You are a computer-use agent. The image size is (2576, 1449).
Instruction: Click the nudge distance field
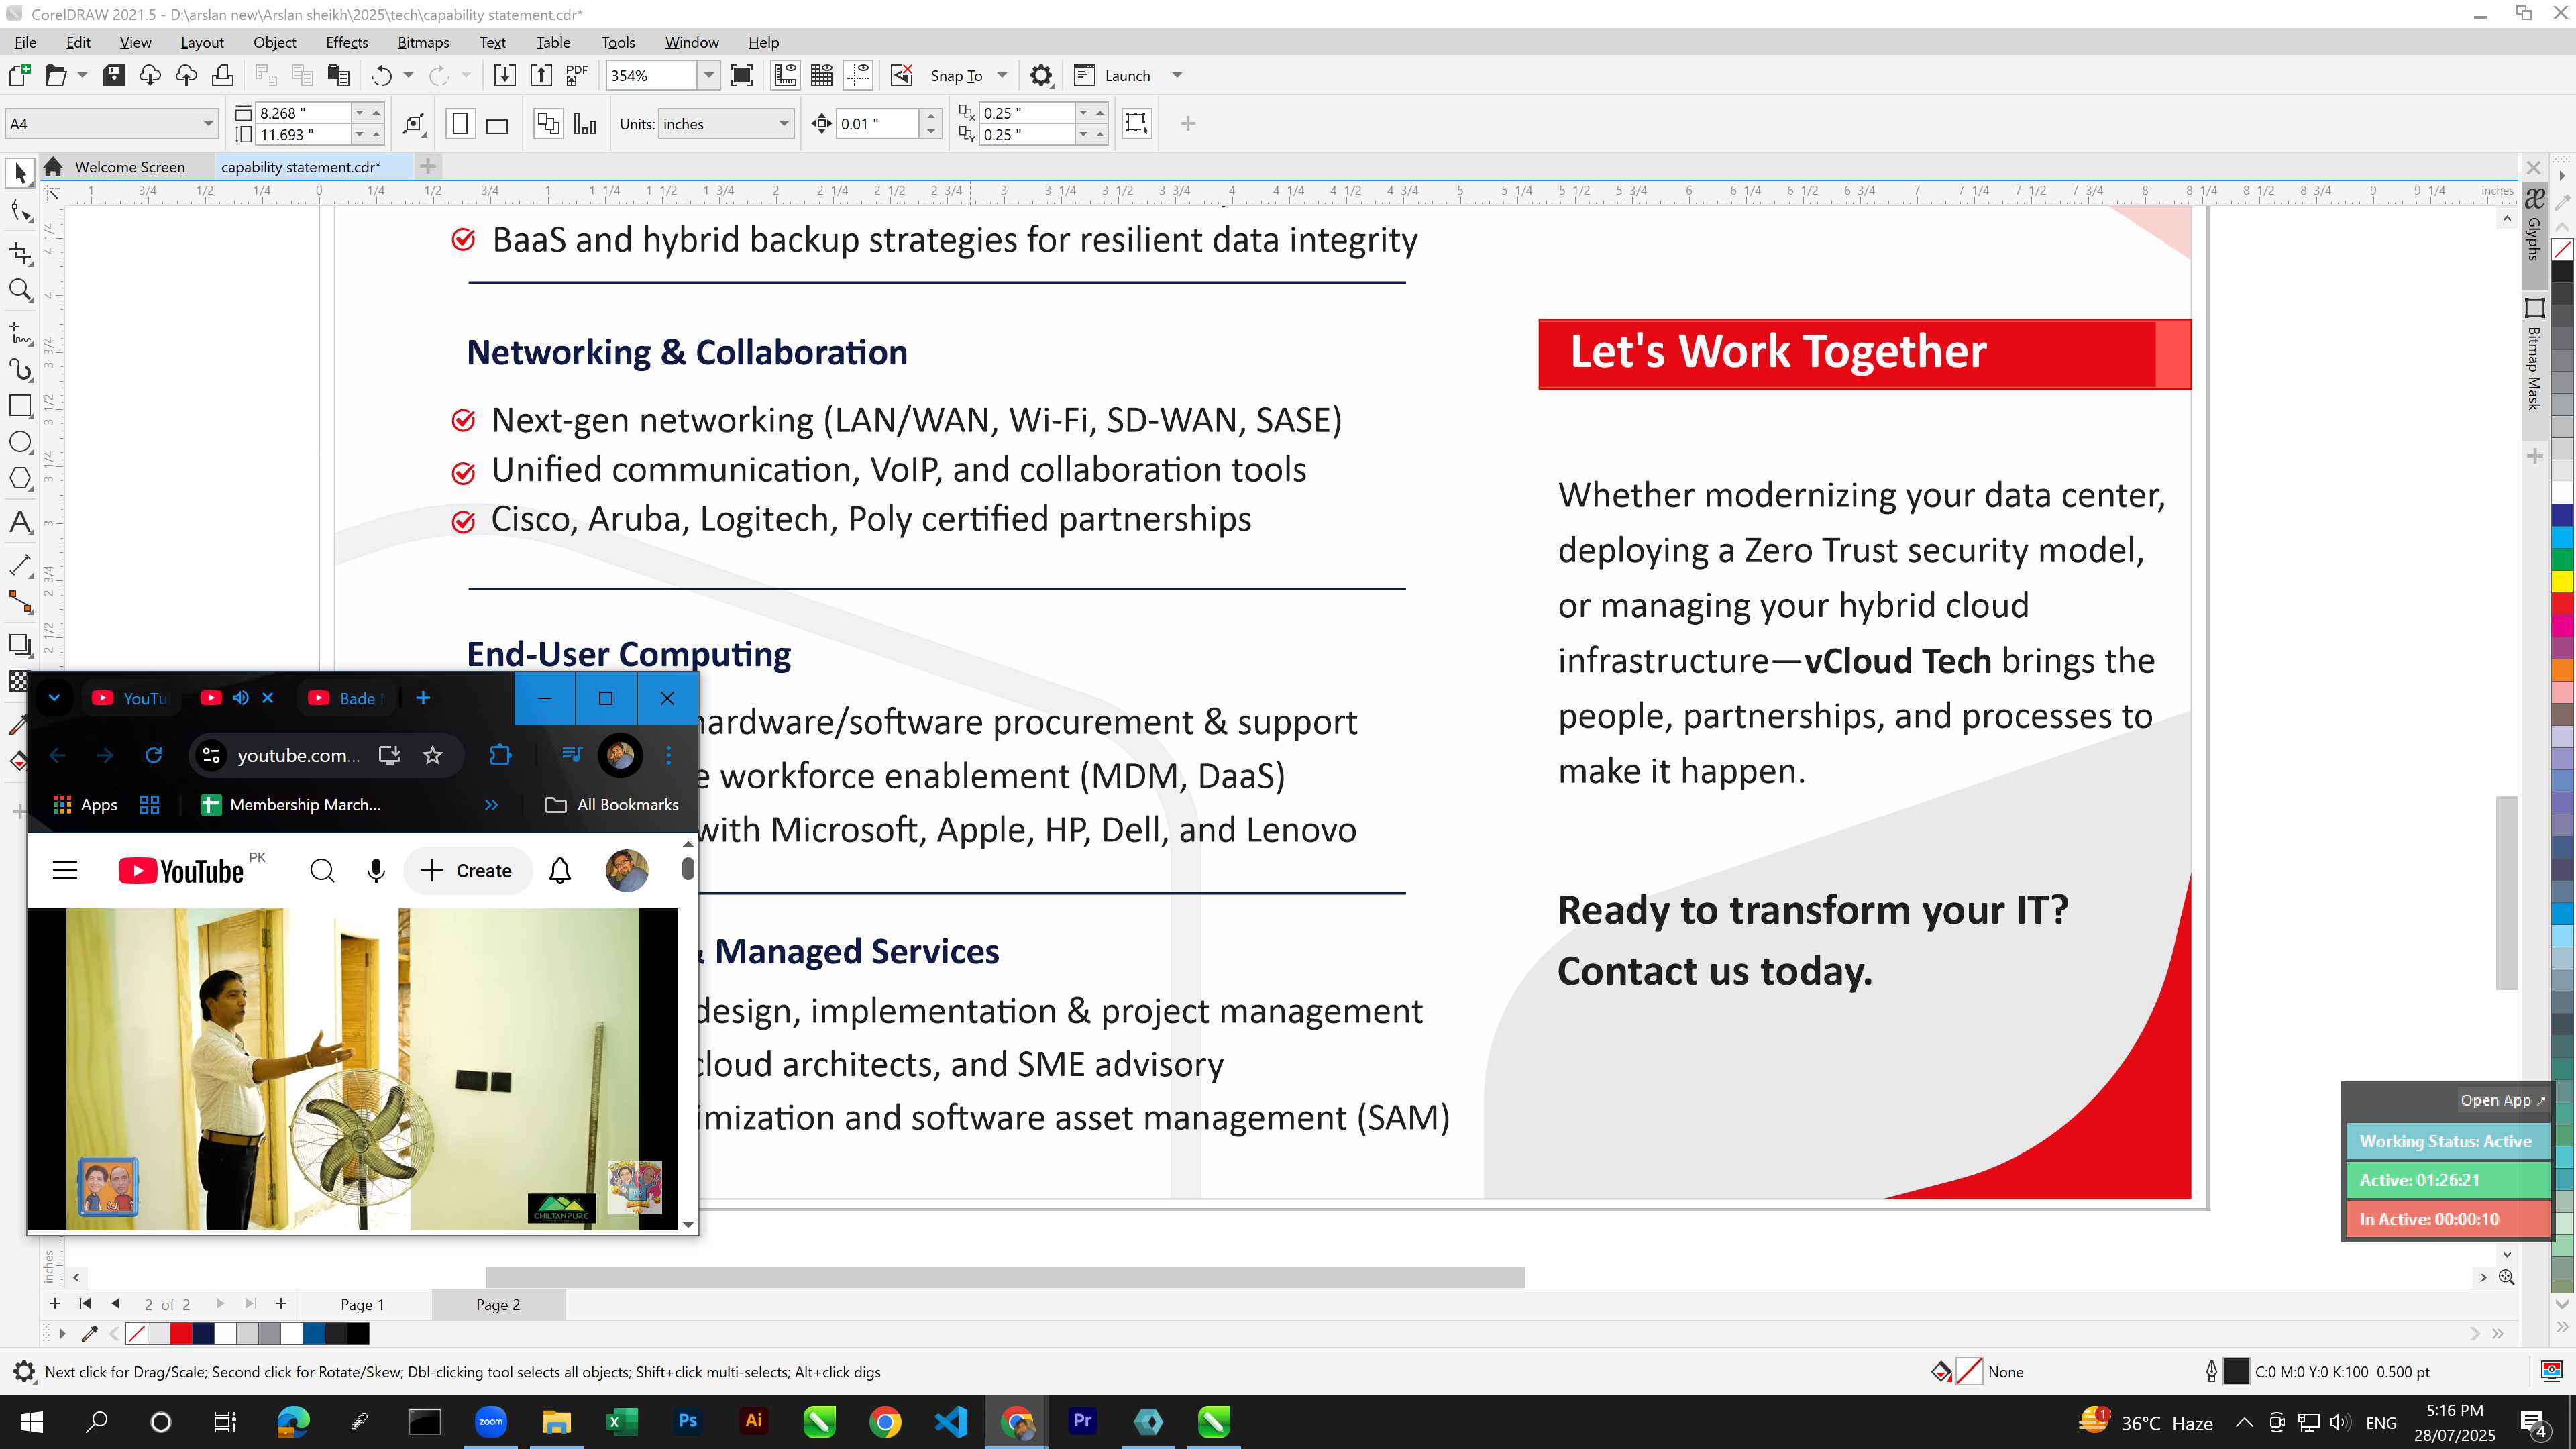877,124
